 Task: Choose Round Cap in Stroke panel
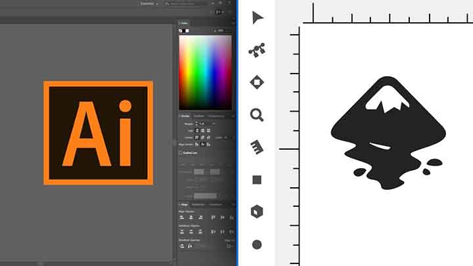pos(203,131)
